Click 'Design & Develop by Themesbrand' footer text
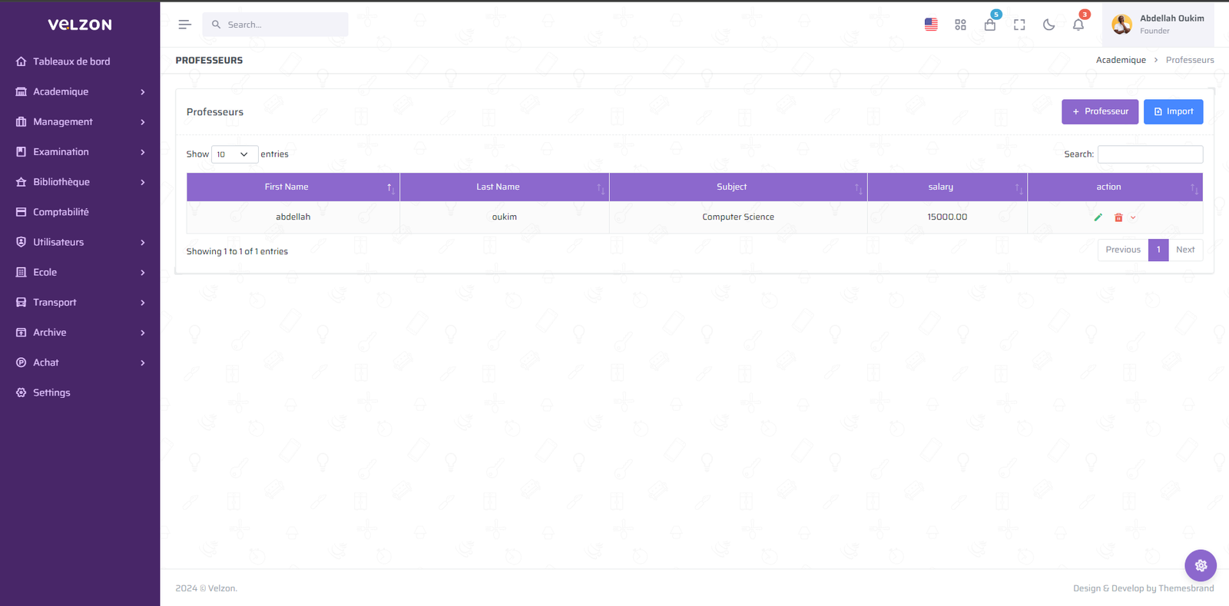The width and height of the screenshot is (1229, 606). pos(1143,588)
